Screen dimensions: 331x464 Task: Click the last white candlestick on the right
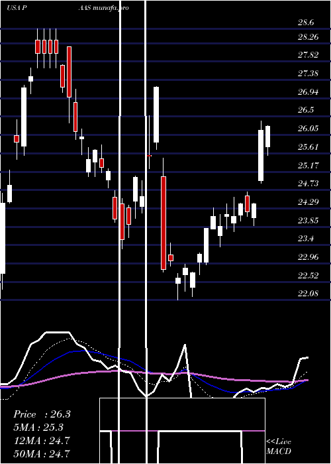click(267, 137)
